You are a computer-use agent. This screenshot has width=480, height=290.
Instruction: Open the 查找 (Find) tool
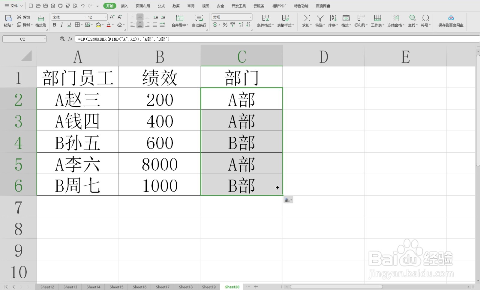tap(412, 20)
